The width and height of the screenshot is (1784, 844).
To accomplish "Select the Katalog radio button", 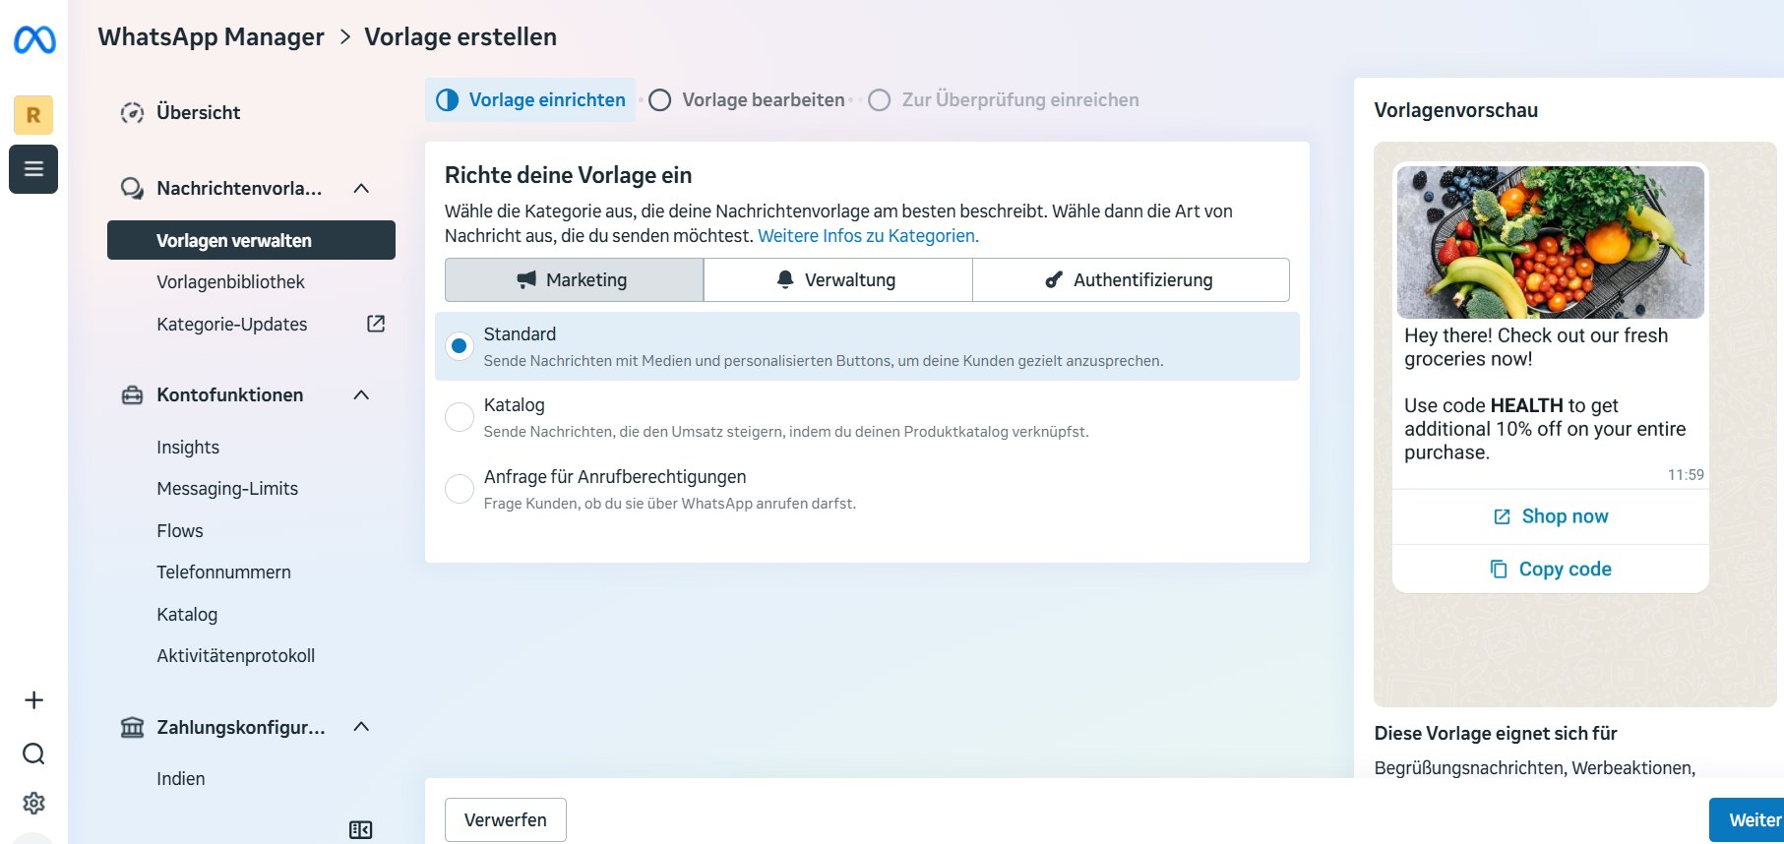I will click(x=460, y=417).
